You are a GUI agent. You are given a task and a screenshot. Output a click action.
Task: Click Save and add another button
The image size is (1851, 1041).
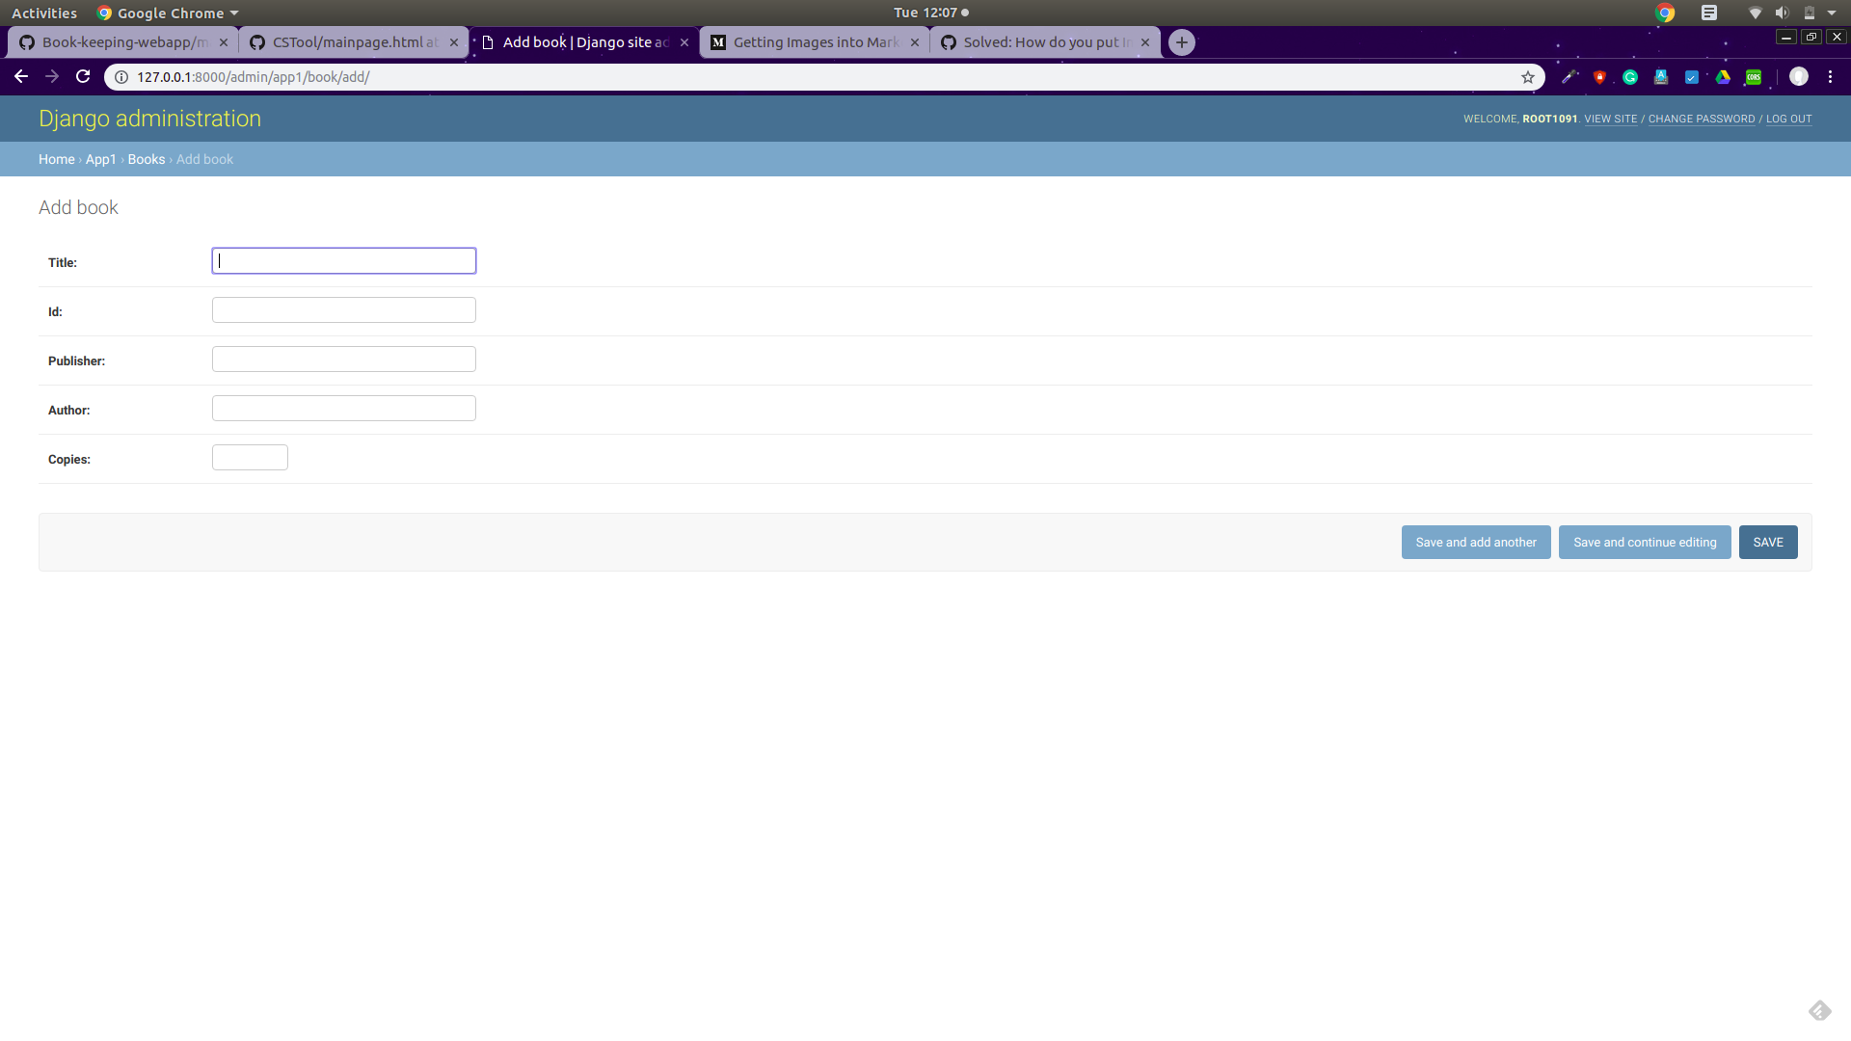pyautogui.click(x=1475, y=543)
